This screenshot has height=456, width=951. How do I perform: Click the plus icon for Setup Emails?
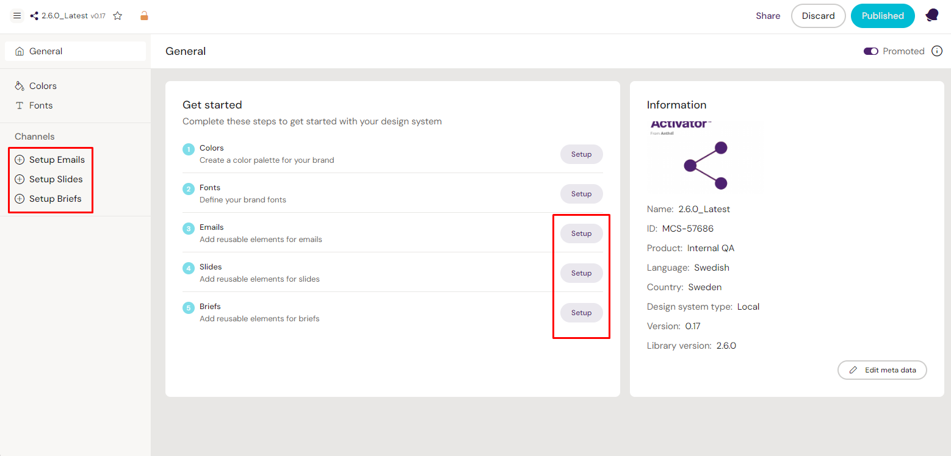20,160
